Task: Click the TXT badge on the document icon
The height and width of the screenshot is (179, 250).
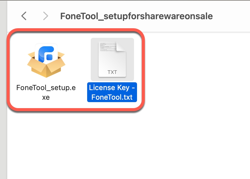Action: click(112, 72)
